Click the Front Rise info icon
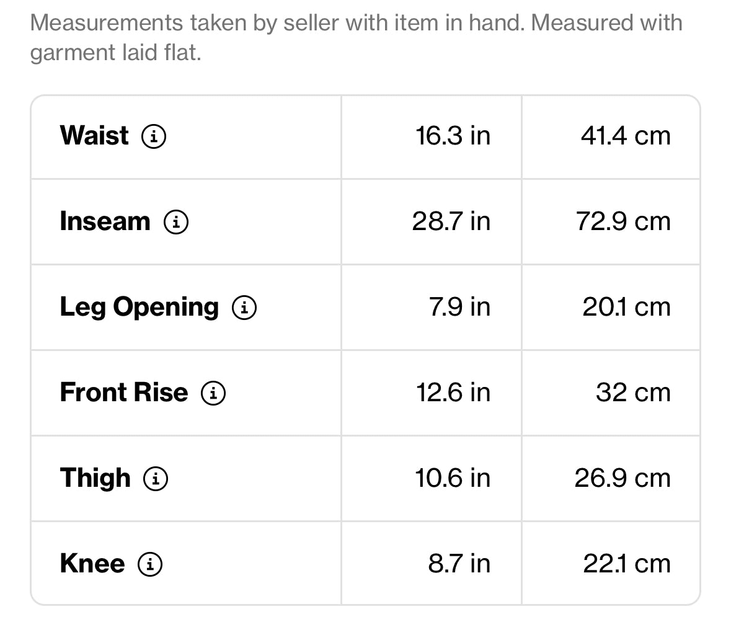Screen dimensions: 731x622 point(213,393)
